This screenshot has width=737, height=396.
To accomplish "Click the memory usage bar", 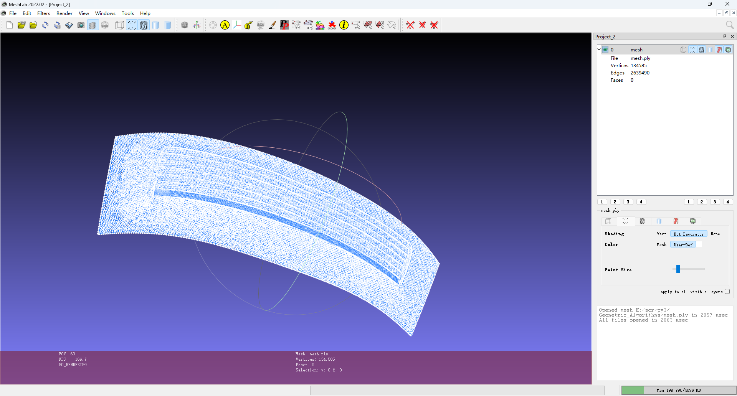I will coord(678,390).
